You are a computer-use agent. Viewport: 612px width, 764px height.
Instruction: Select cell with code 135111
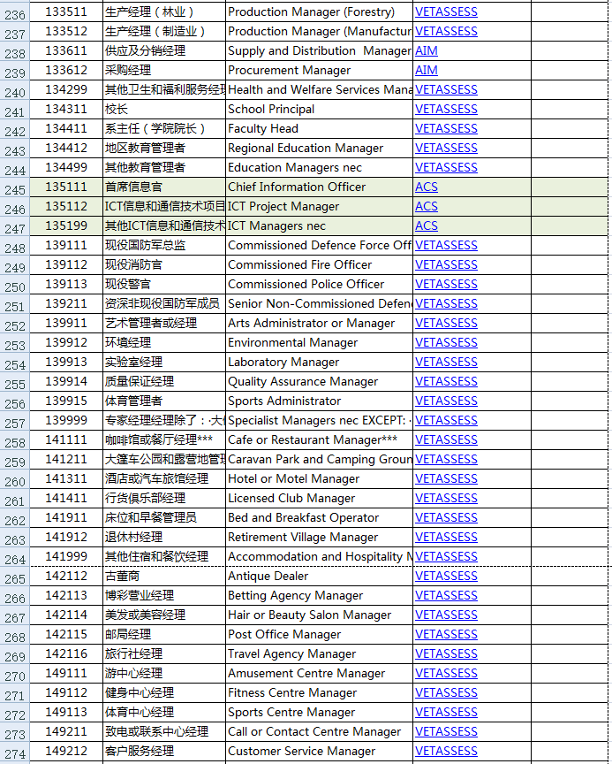[66, 187]
